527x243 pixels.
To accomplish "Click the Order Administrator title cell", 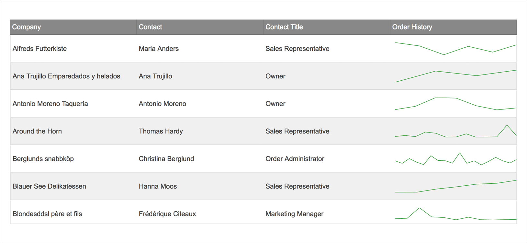I will tap(327, 159).
